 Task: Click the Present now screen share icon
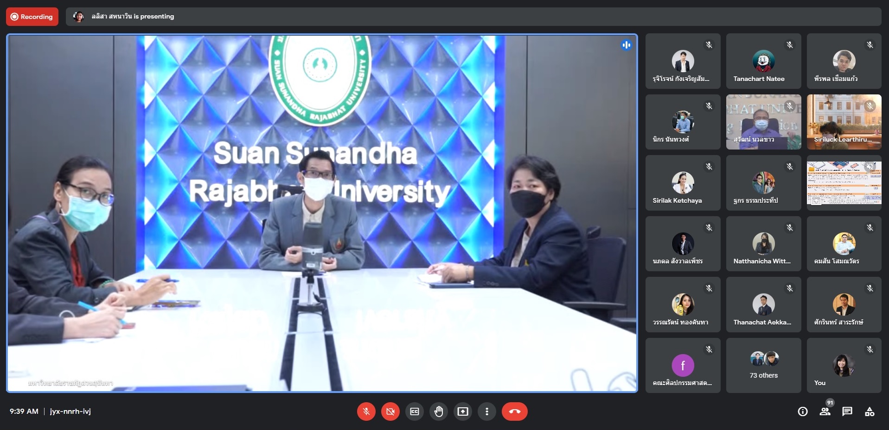[463, 411]
